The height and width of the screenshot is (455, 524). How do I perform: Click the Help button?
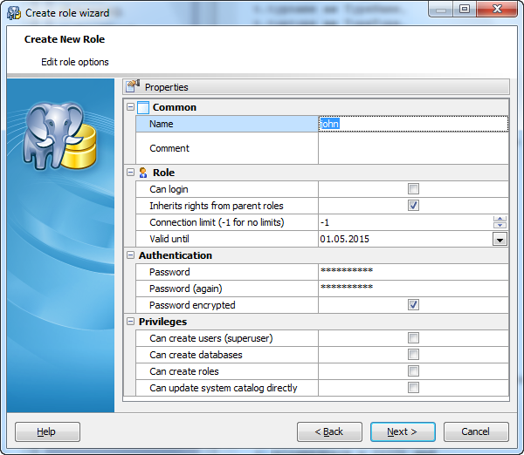coord(47,431)
